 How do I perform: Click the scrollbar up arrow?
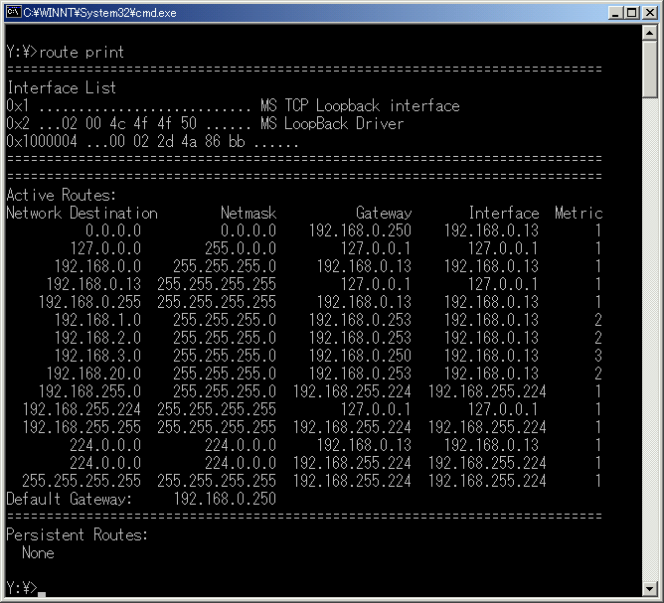(650, 36)
